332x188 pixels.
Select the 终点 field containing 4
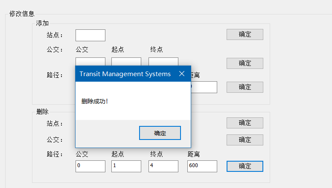click(163, 166)
